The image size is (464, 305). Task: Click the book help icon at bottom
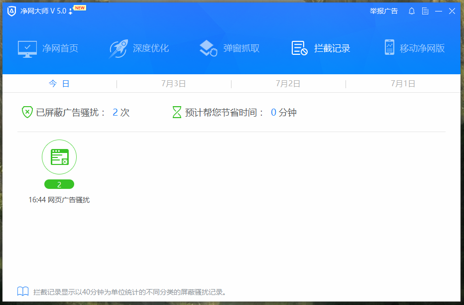tap(23, 292)
